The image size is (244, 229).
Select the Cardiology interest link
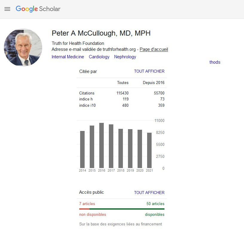(x=99, y=57)
